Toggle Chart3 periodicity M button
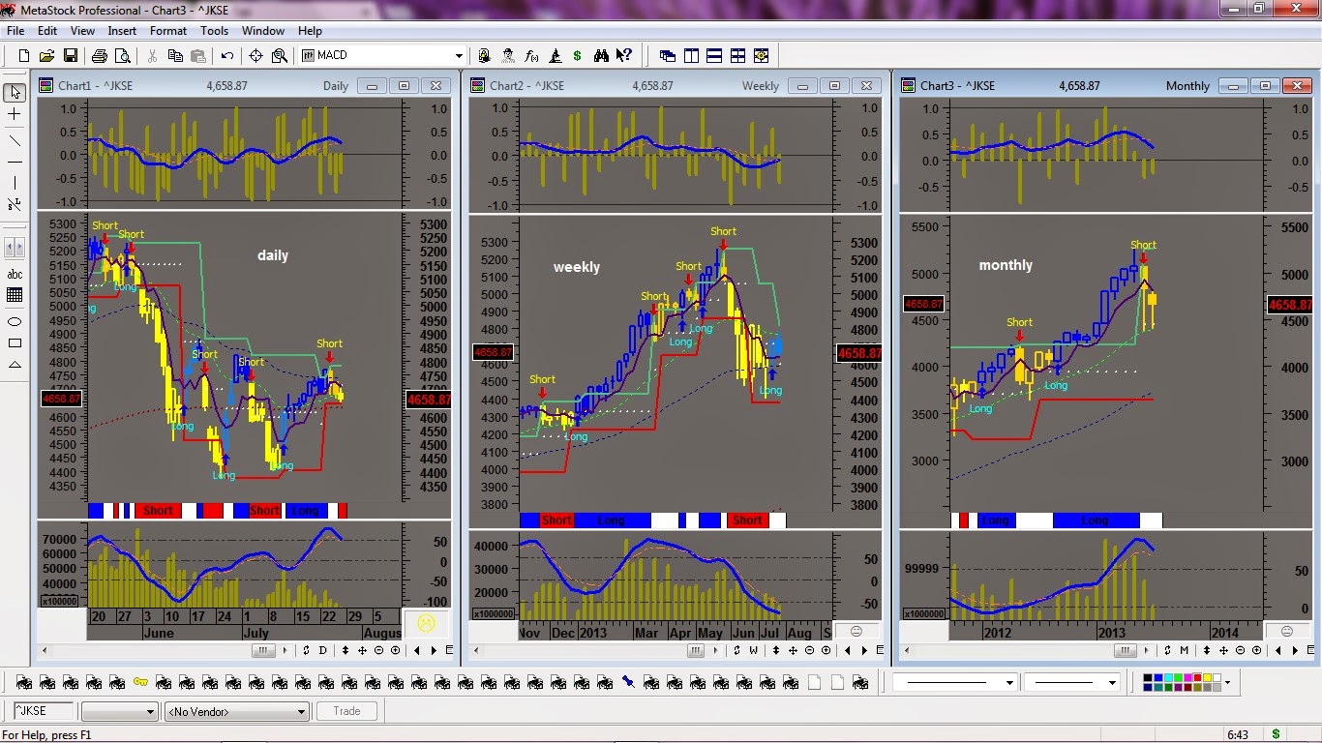 click(1185, 650)
